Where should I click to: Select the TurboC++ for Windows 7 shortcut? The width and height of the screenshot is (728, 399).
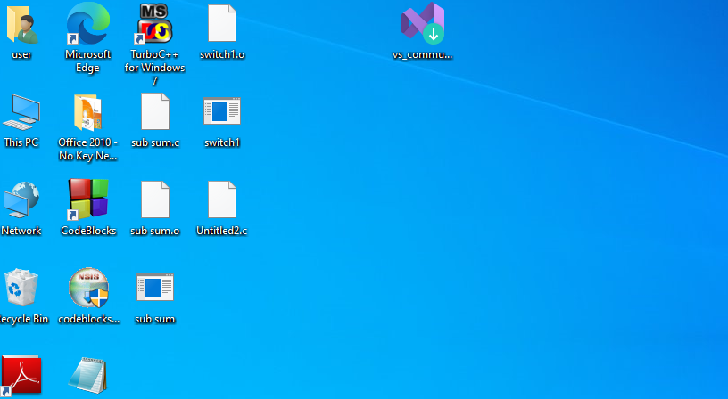point(154,24)
